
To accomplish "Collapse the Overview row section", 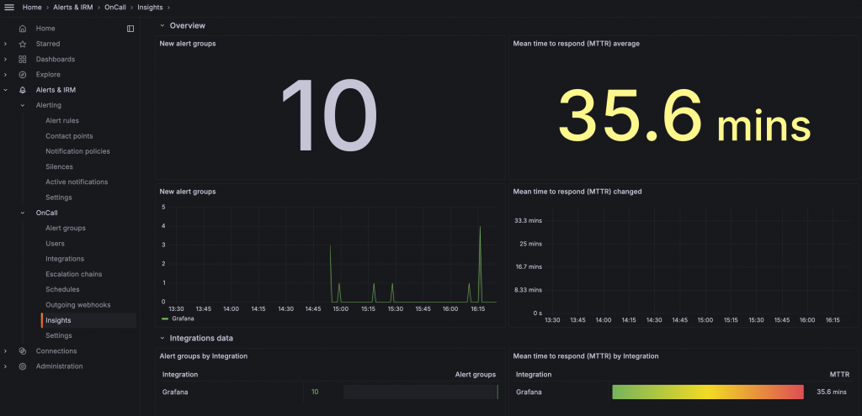I will (x=162, y=25).
